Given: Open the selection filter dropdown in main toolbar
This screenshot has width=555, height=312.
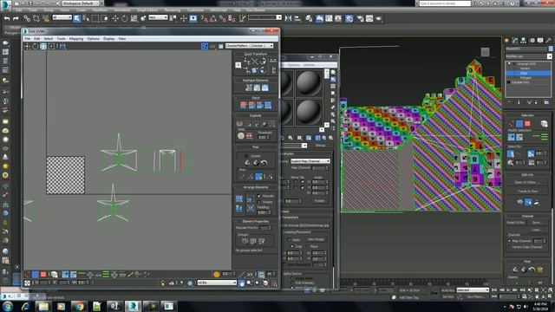Looking at the screenshot, I should click(62, 17).
